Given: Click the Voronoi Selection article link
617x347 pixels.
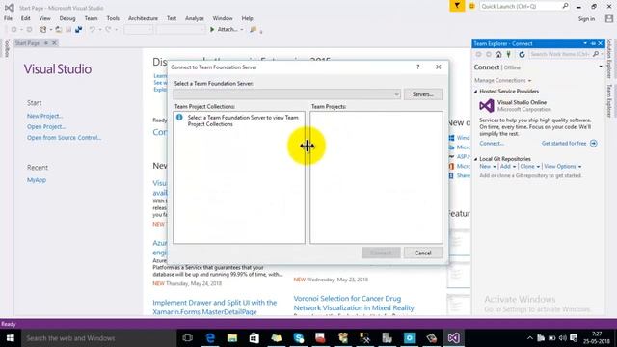Looking at the screenshot, I should [x=354, y=304].
